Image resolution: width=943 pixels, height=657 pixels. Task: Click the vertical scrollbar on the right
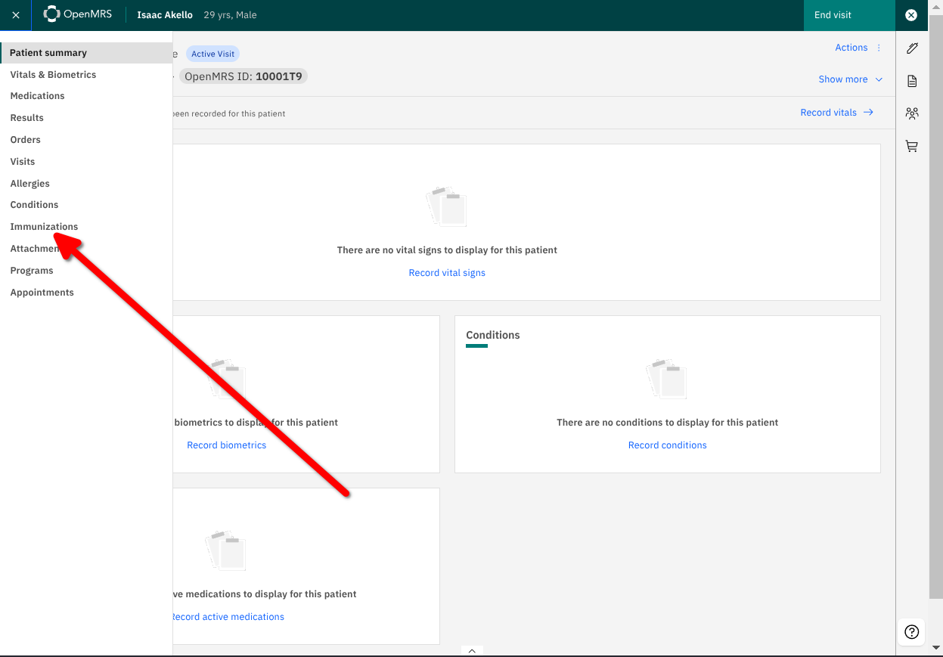938,302
